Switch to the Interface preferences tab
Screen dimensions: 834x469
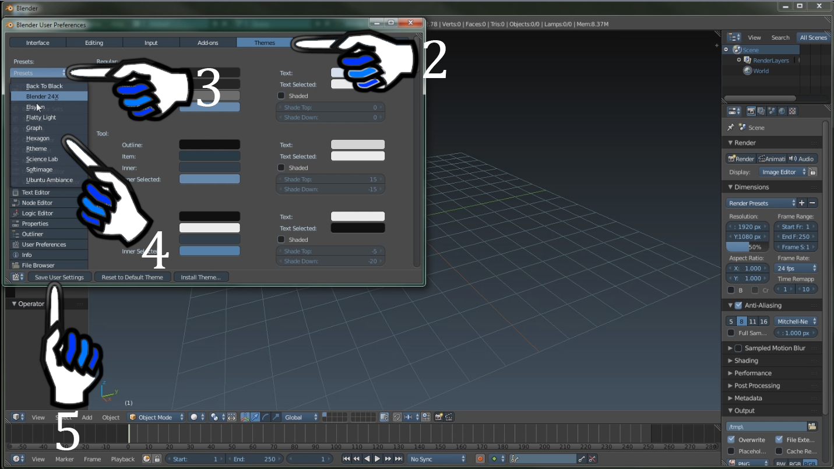38,43
